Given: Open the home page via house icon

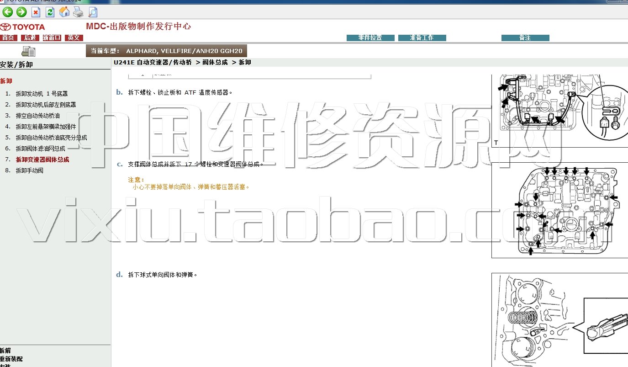Looking at the screenshot, I should (64, 12).
